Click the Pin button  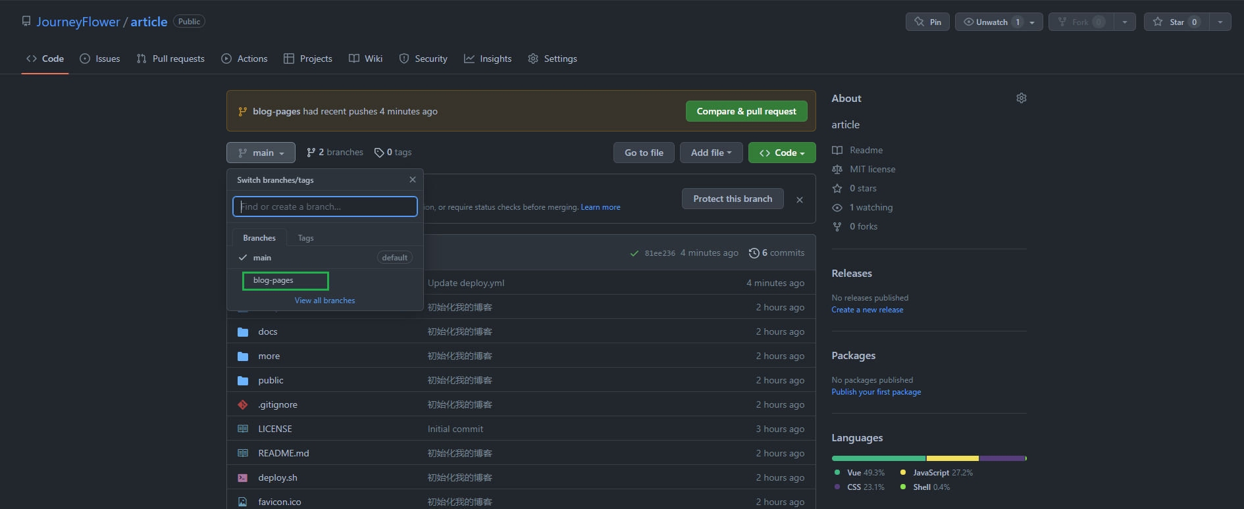(x=927, y=22)
